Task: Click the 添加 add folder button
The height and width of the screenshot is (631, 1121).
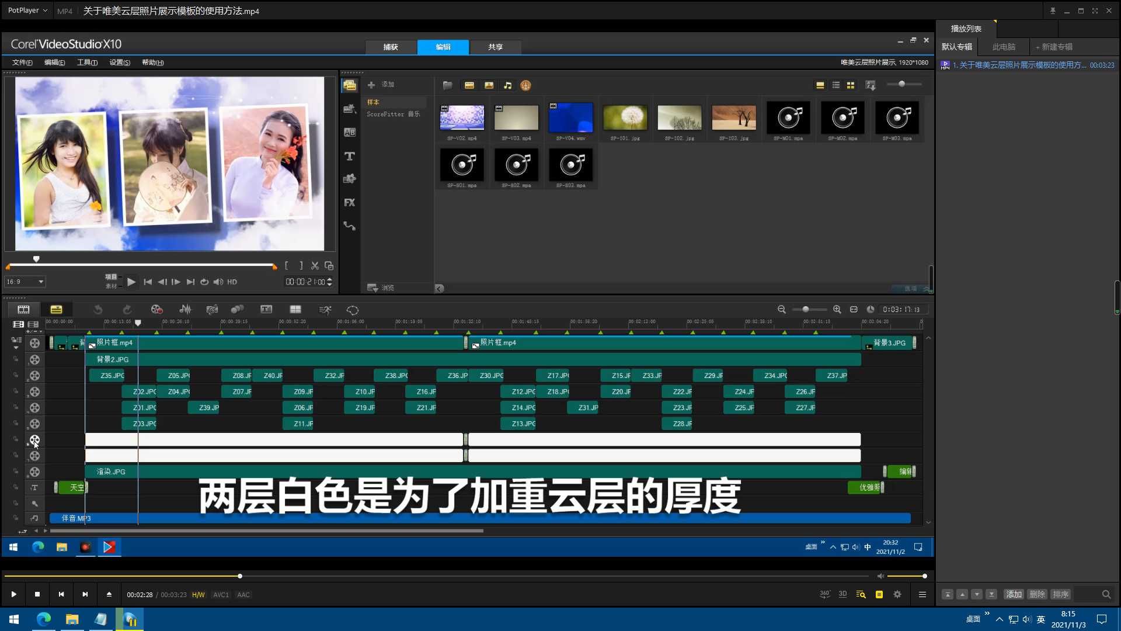Action: 381,85
